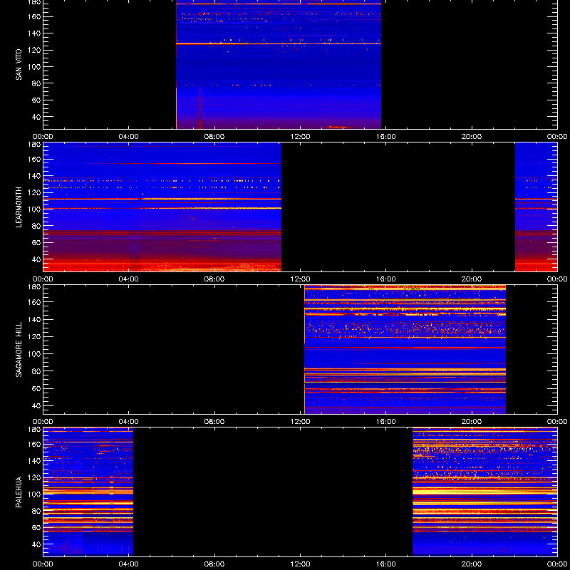Click 12:00 tick label under Learmonth panel
The height and width of the screenshot is (570, 570).
click(x=300, y=279)
